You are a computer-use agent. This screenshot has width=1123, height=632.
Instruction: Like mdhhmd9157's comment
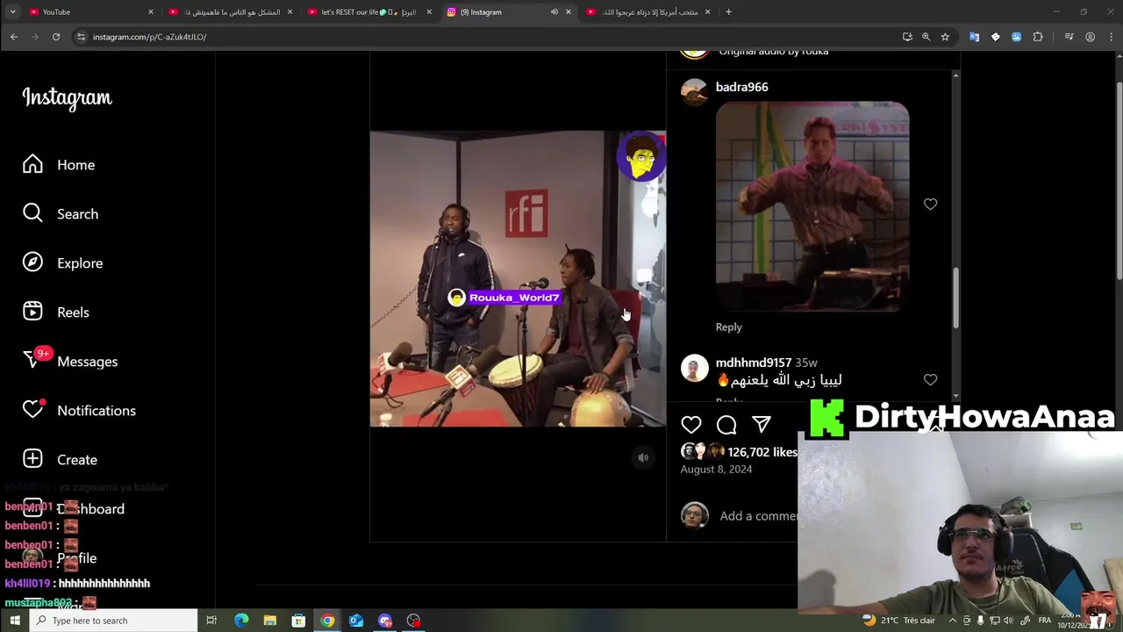coord(930,380)
